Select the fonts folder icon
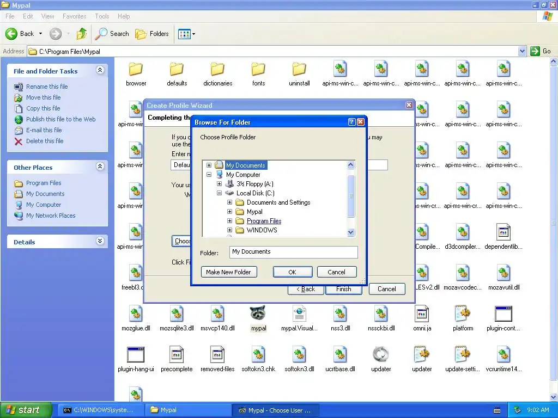The image size is (558, 418). click(x=258, y=69)
